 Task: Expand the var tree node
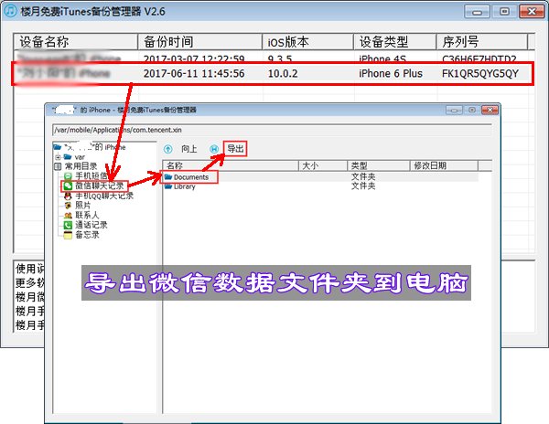[x=59, y=157]
